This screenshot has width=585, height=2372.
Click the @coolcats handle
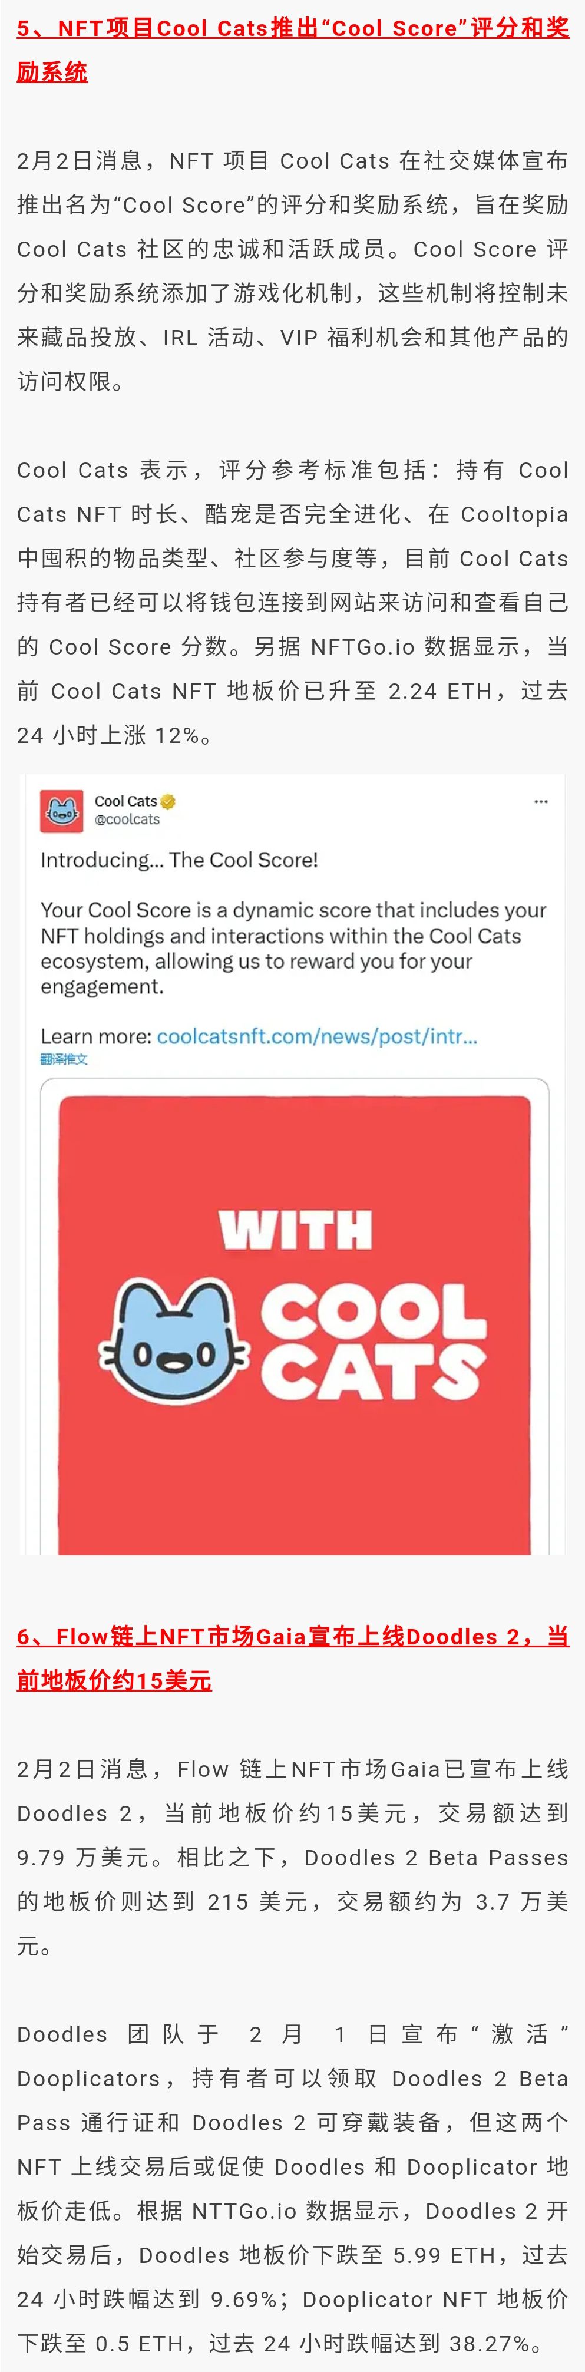click(127, 820)
